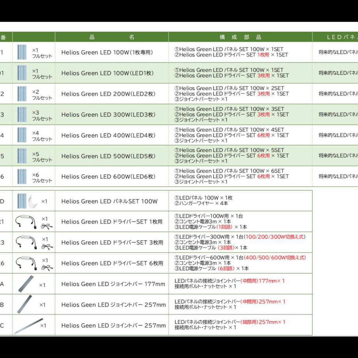Click the ×3 フルセット quantity label
This screenshot has width=358, height=358.
(42, 116)
